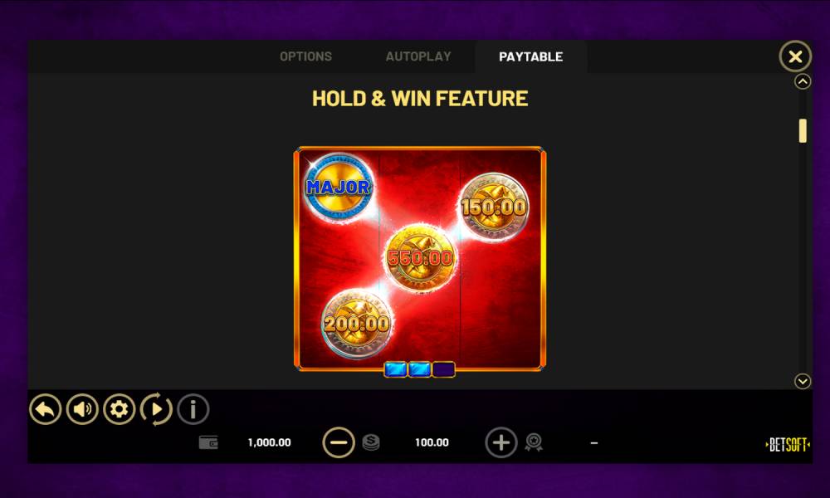Click the Betsoft logo
Image resolution: width=830 pixels, height=498 pixels.
point(788,445)
